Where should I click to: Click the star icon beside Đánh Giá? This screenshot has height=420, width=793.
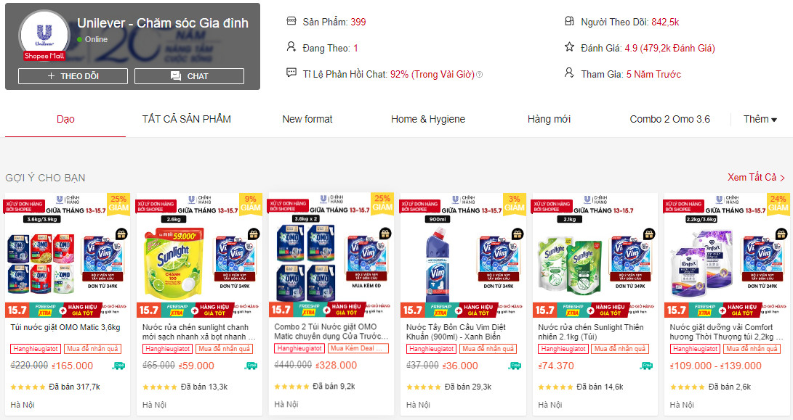point(569,47)
